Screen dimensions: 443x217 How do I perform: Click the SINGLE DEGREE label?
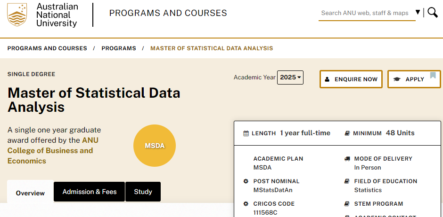point(31,74)
